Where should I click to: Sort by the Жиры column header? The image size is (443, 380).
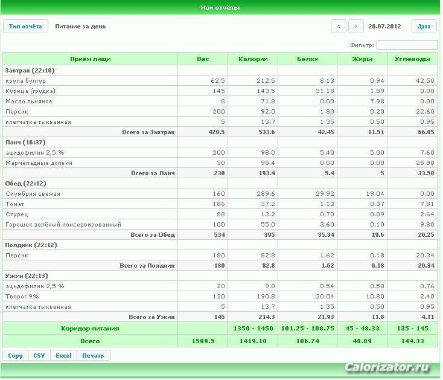[362, 59]
